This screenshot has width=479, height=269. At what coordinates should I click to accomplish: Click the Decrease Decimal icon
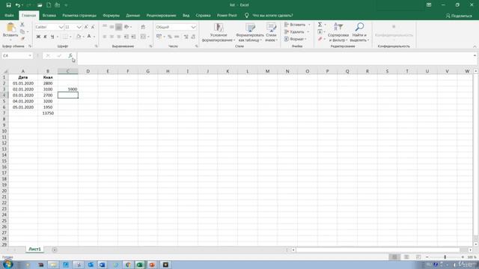coord(193,37)
